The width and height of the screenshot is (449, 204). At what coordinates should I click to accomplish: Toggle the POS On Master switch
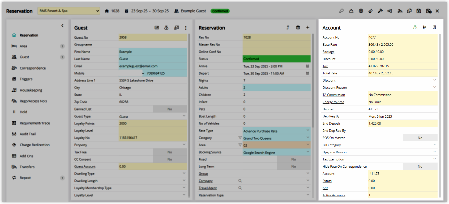click(x=420, y=138)
